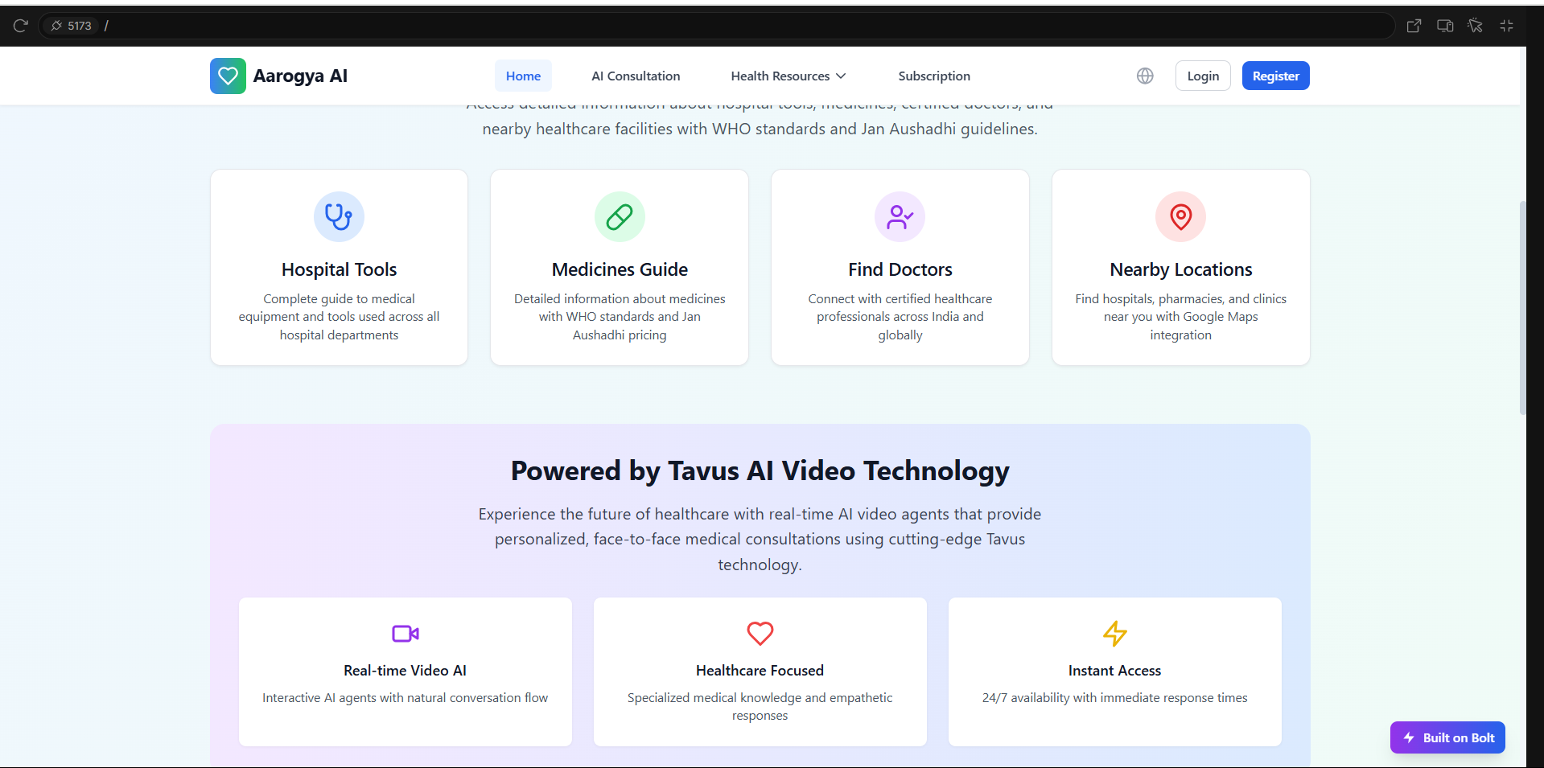Screen dimensions: 1544x768
Task: Click the collapse fullscreen preview icon
Action: [x=1506, y=26]
